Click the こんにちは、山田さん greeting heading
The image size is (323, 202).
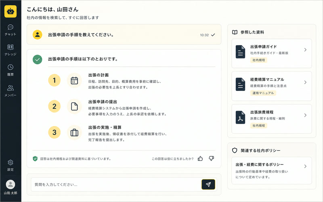click(x=52, y=9)
